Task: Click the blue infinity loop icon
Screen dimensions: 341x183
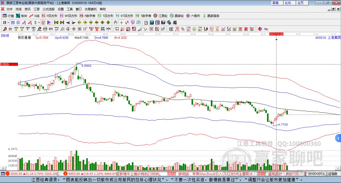Action: (x=266, y=29)
